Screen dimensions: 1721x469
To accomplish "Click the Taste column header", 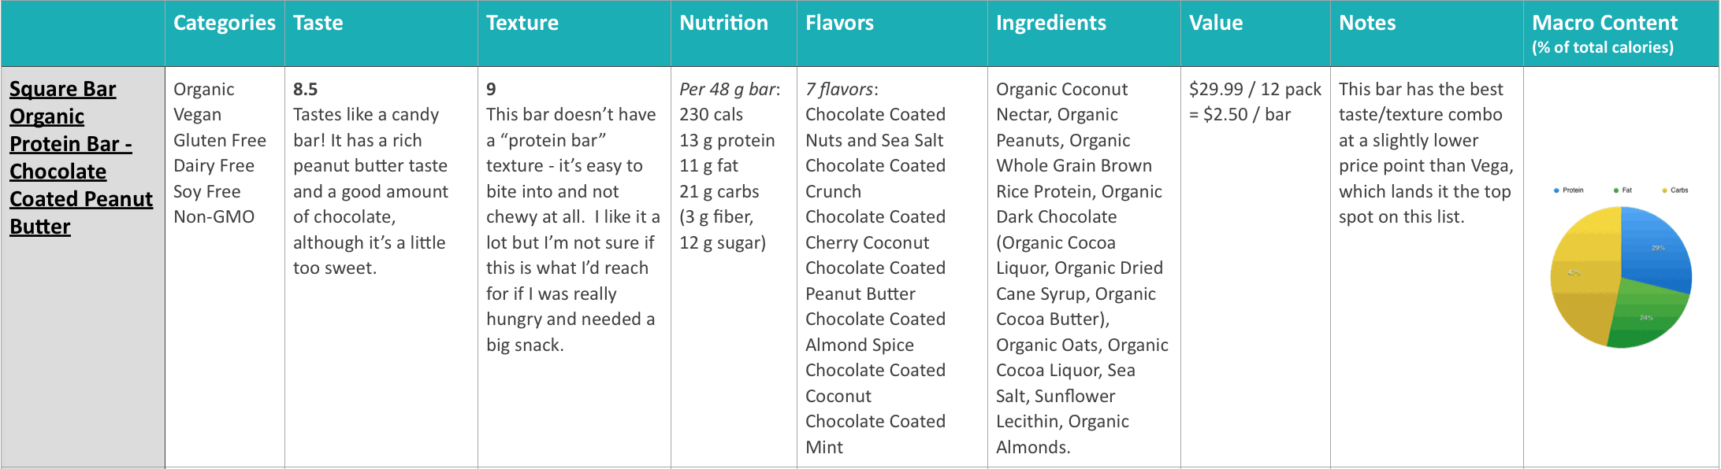I will pyautogui.click(x=318, y=23).
